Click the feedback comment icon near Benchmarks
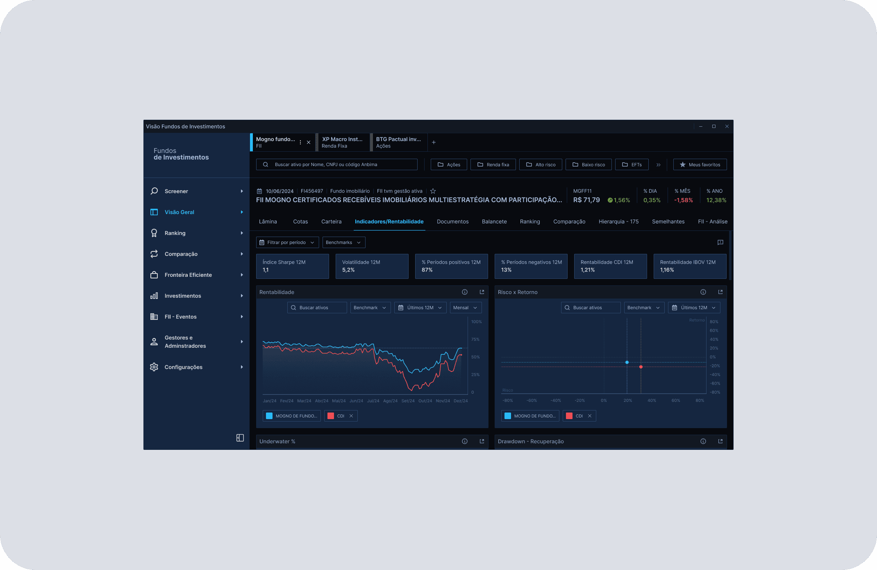 click(x=720, y=242)
